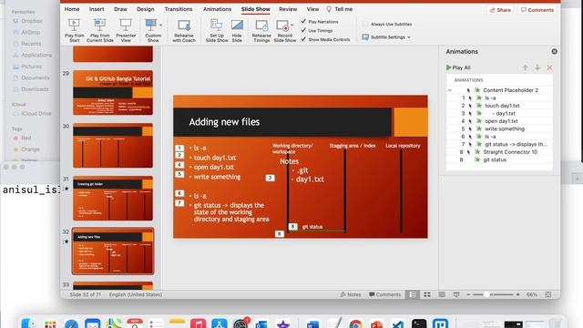Switch to Reading view icon
Viewport: 583px width, 328px height.
[442, 294]
